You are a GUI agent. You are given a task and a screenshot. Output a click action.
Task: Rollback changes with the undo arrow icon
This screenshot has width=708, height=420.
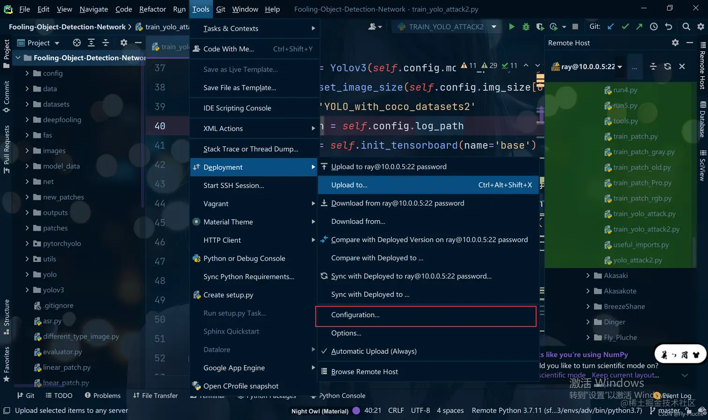(669, 27)
